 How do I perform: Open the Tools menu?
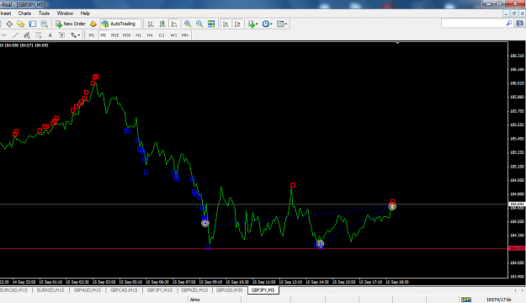click(44, 13)
